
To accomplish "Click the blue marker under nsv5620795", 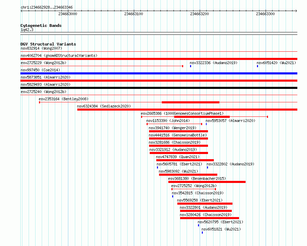I will click(x=198, y=225).
